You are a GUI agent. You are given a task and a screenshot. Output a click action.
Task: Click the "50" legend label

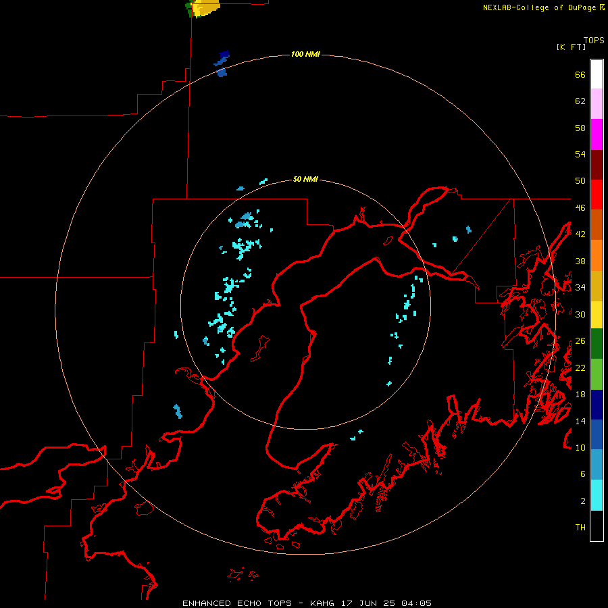pyautogui.click(x=580, y=181)
